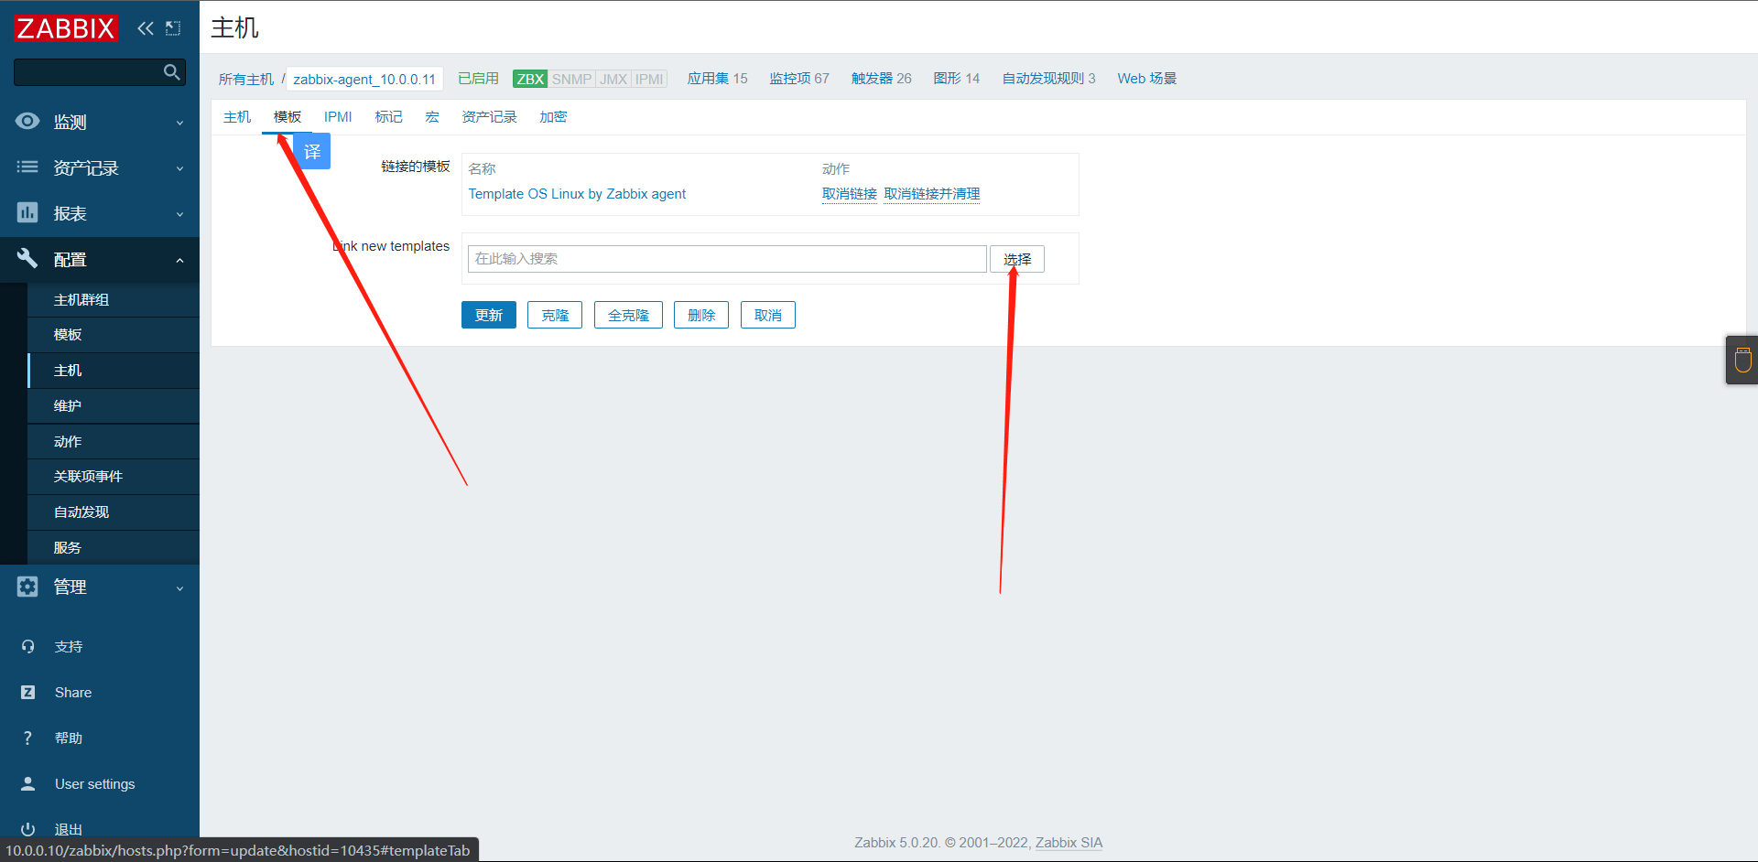Toggle sidebar hide icon next to collapse

[173, 28]
